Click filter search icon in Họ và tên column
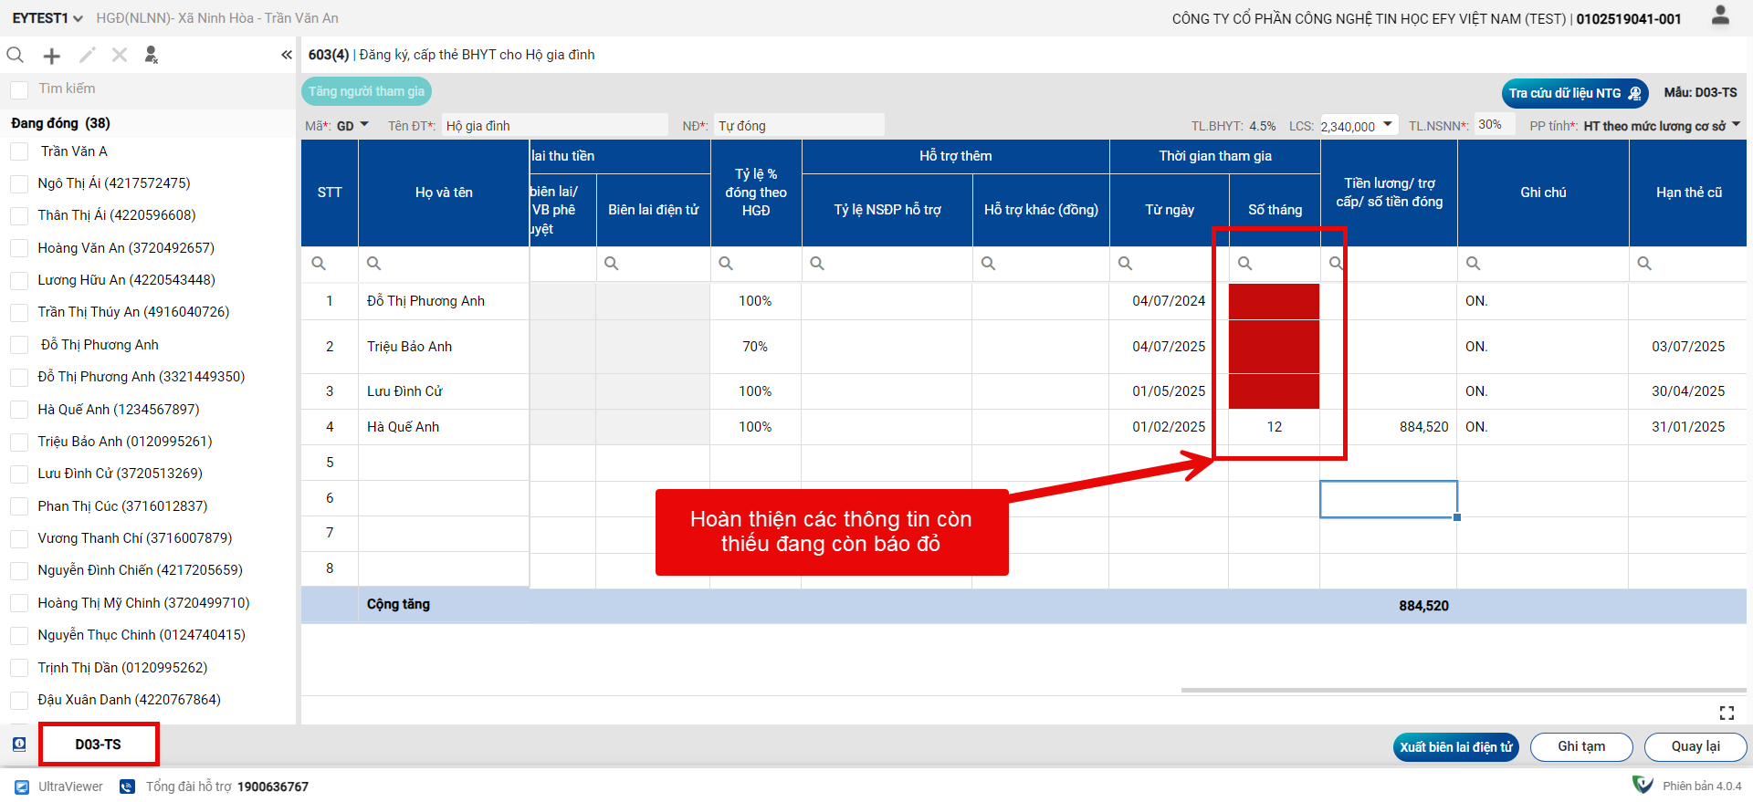The image size is (1753, 802). [x=374, y=264]
